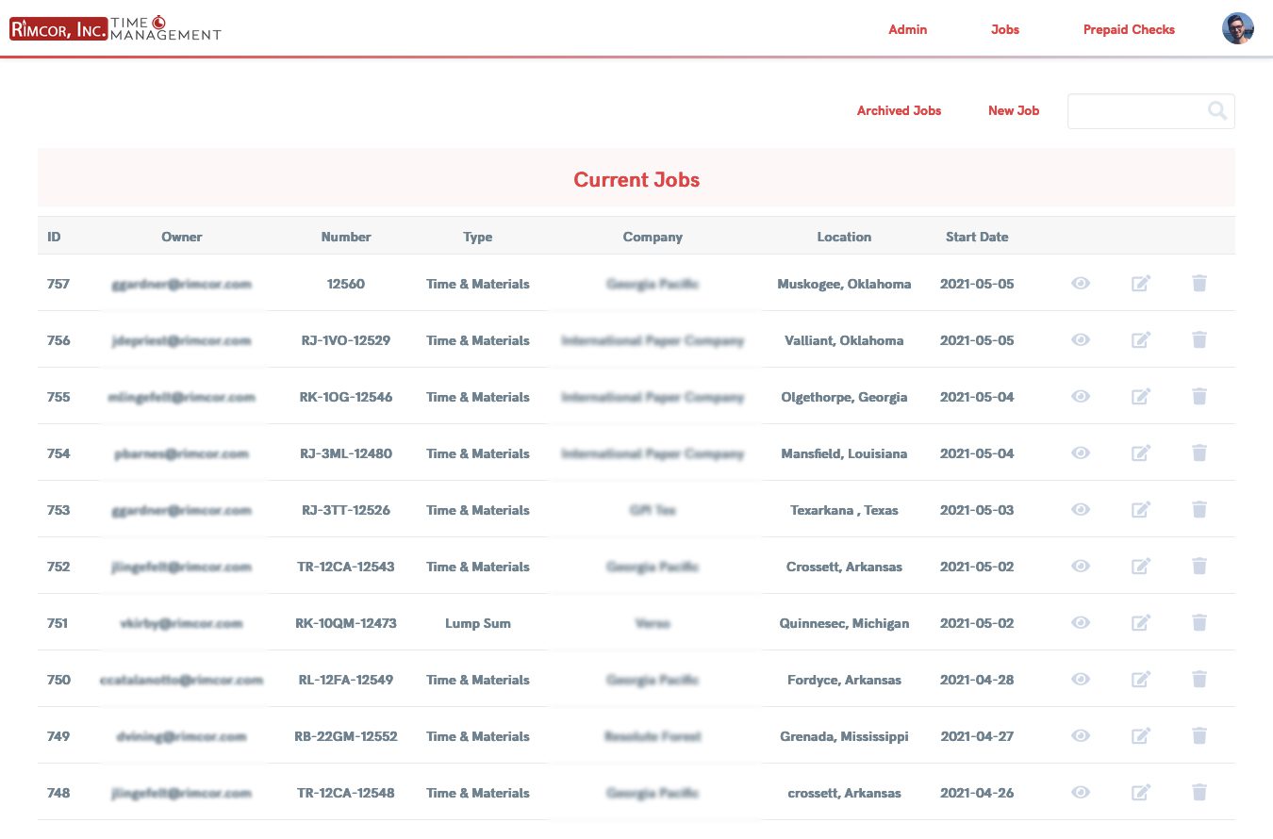1273x839 pixels.
Task: Trash icon for job 752 row
Action: click(1199, 566)
